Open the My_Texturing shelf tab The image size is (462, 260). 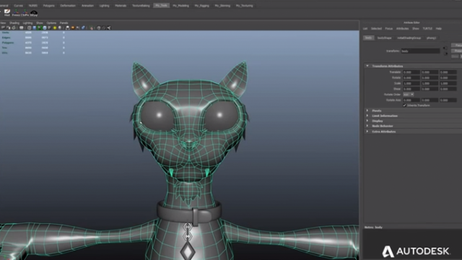click(244, 5)
